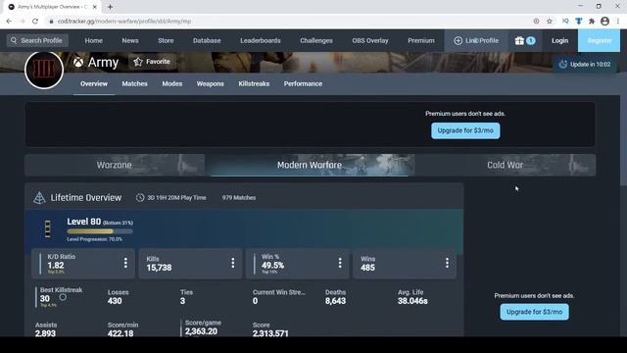
Task: Click the Register button
Action: pos(599,40)
